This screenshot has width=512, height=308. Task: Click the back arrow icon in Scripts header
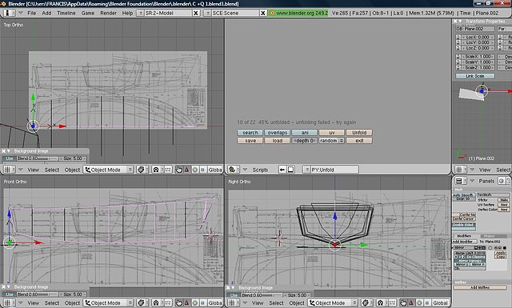coord(282,170)
